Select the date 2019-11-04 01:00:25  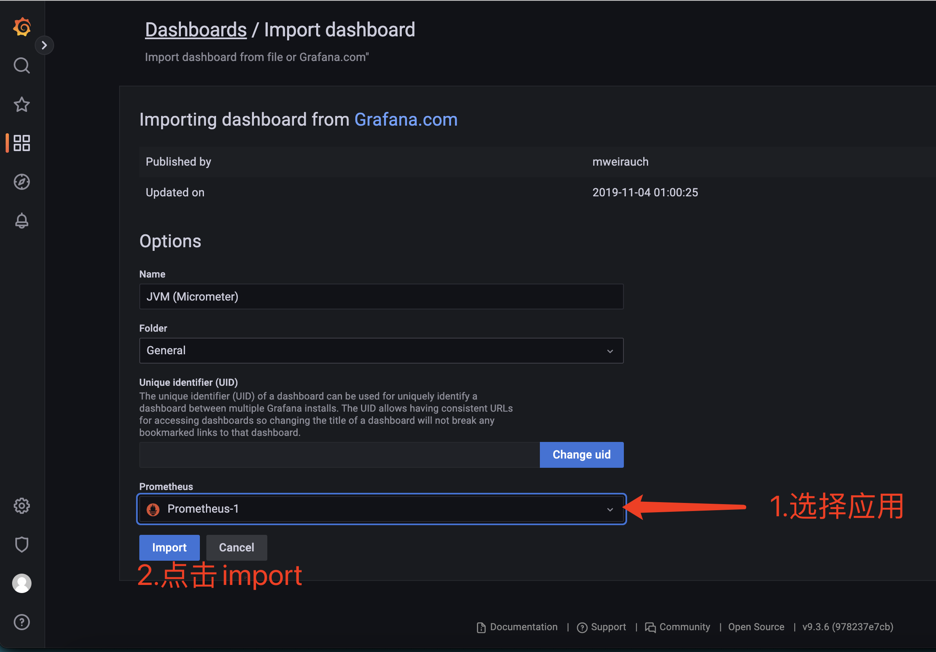tap(645, 192)
